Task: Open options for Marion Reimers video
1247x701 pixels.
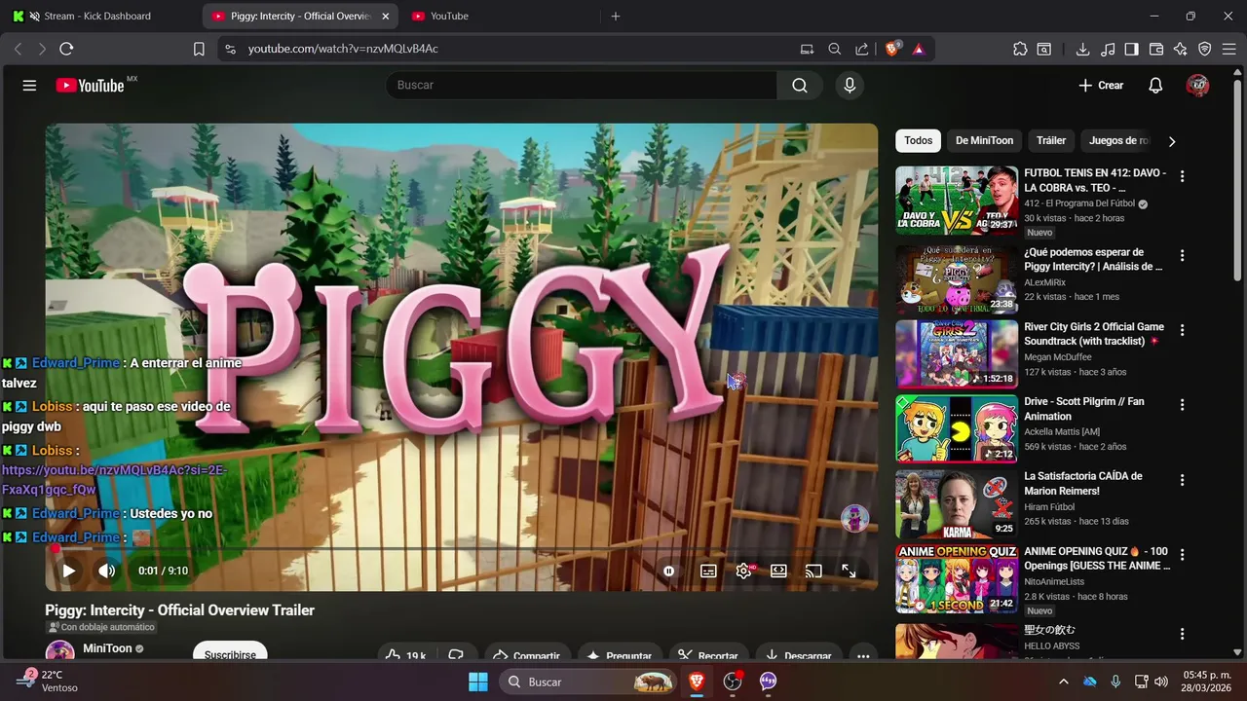Action: coord(1182,480)
